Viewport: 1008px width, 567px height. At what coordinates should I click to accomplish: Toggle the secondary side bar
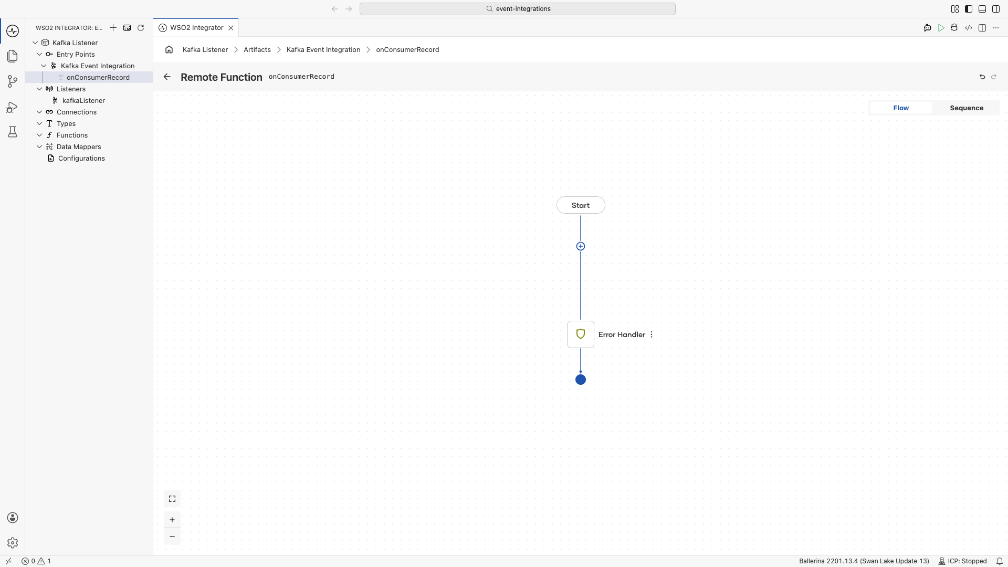[x=996, y=9]
